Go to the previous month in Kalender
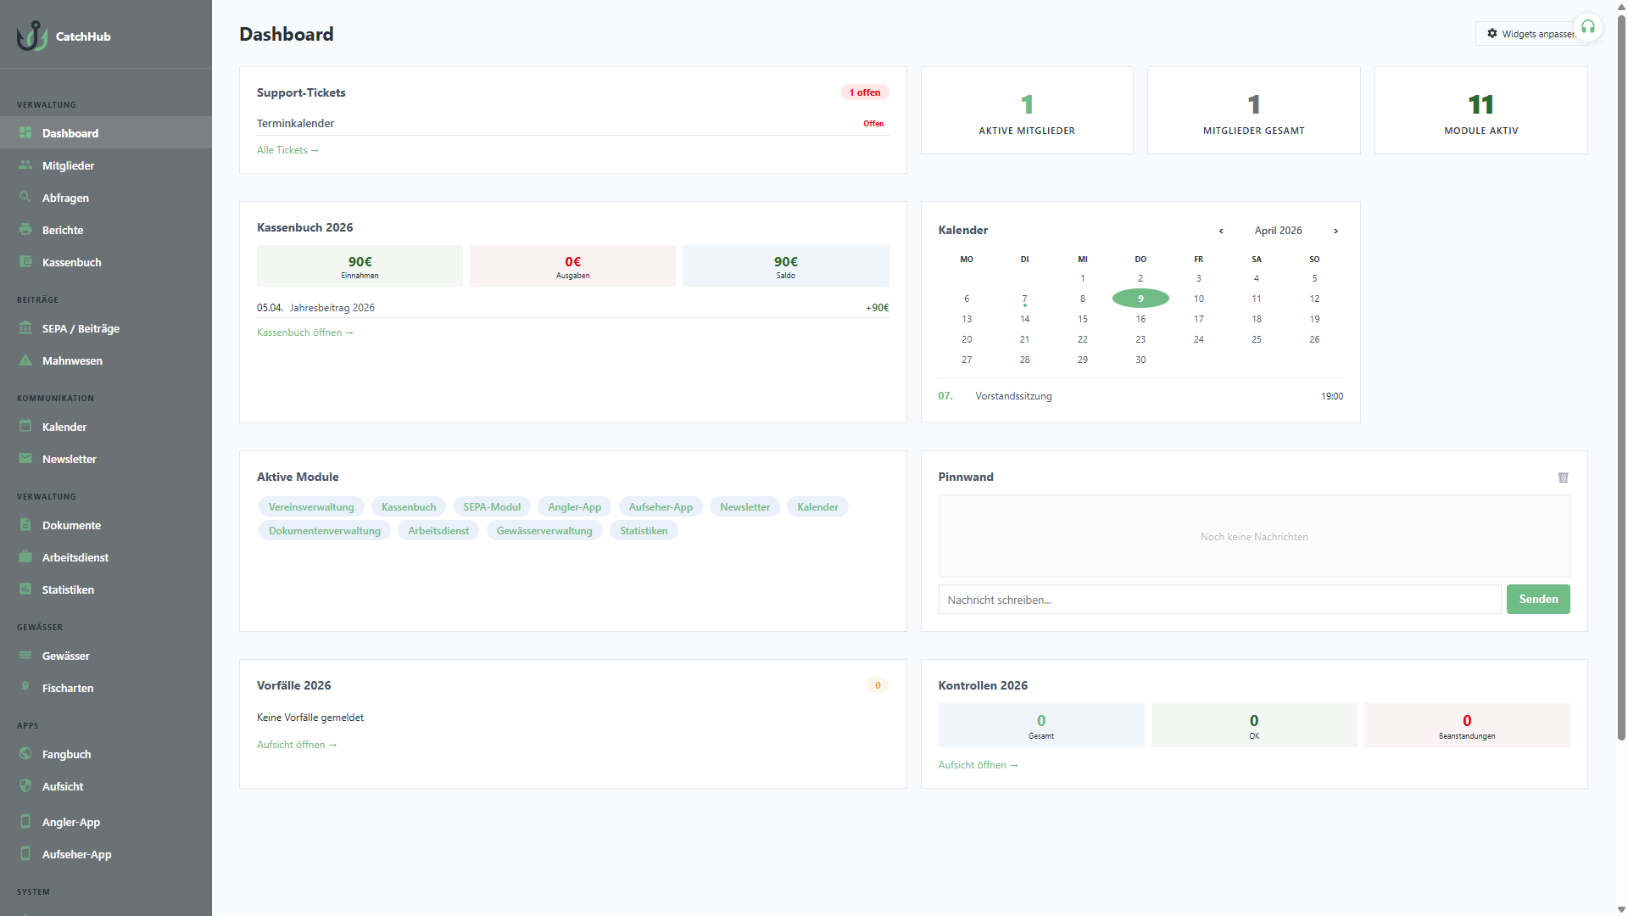Image resolution: width=1628 pixels, height=916 pixels. [x=1221, y=231]
